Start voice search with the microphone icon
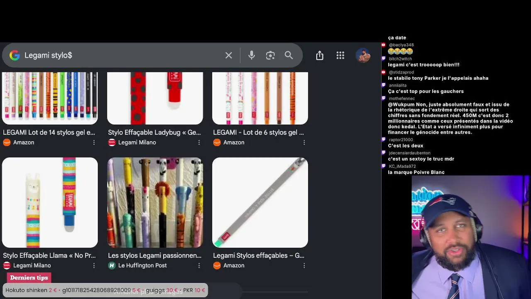 click(x=252, y=55)
